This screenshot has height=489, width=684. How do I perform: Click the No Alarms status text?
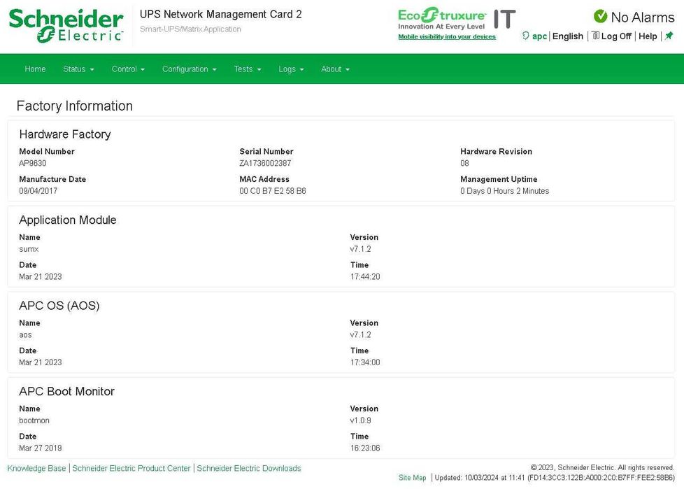643,17
